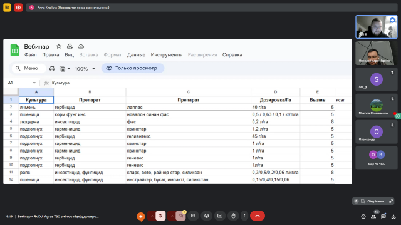Screen dimensions: 401x225
Task: Select column C header
Action: (188, 92)
